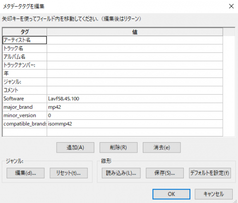Select the 年 value cell

point(135,74)
